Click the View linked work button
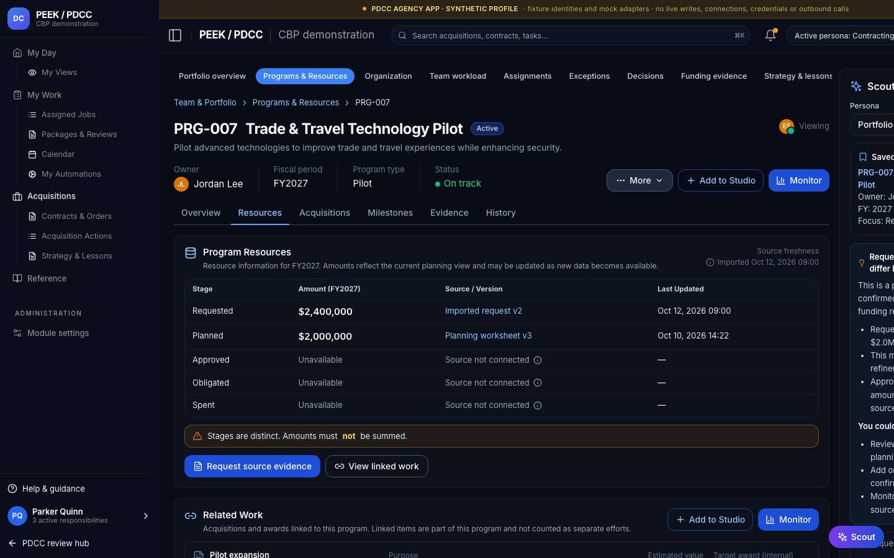The width and height of the screenshot is (894, 558). click(377, 466)
